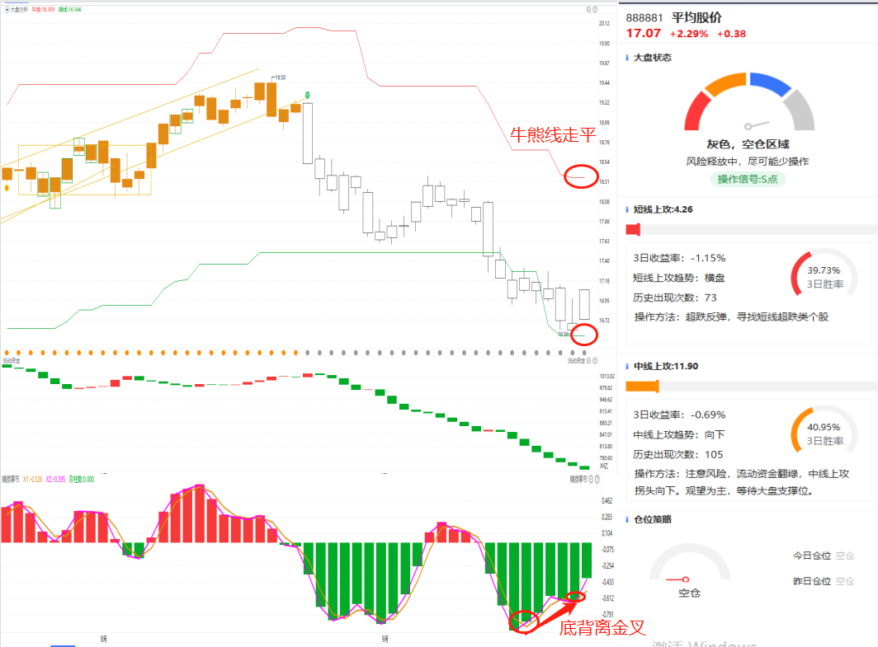Image resolution: width=878 pixels, height=647 pixels.
Task: Click the 平均股价 stock name
Action: coord(696,18)
